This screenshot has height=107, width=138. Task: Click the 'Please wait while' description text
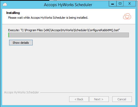point(48,18)
